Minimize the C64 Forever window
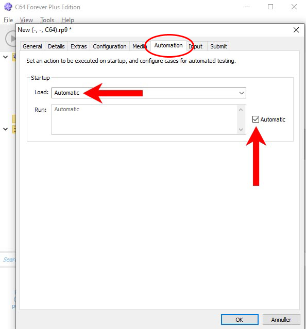 (247, 7)
